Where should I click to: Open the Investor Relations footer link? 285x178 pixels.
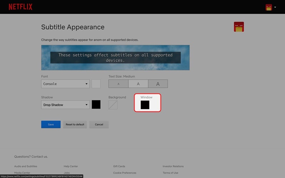tap(173, 166)
